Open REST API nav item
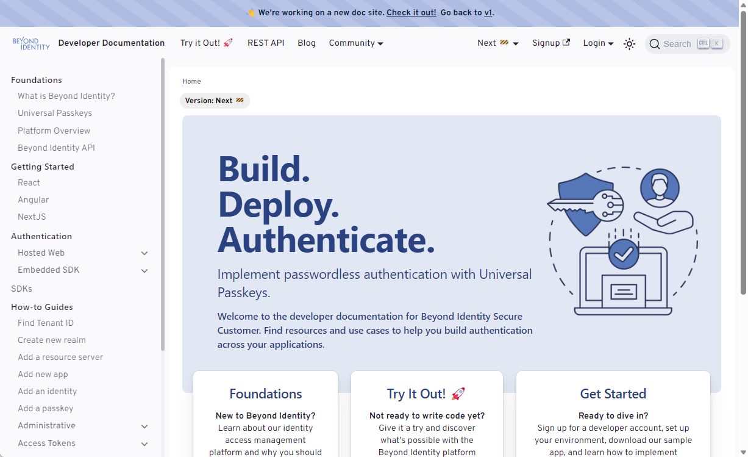Image resolution: width=748 pixels, height=457 pixels. 266,43
